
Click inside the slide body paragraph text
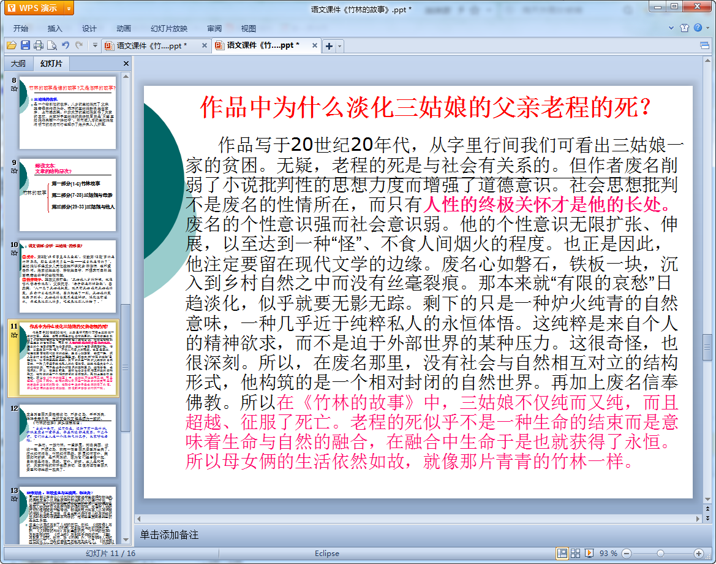tap(432, 303)
